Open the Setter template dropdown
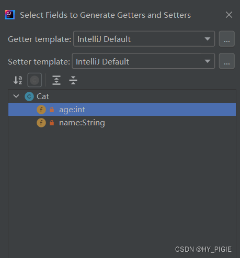Screen dimensions: 240x258 pyautogui.click(x=143, y=61)
